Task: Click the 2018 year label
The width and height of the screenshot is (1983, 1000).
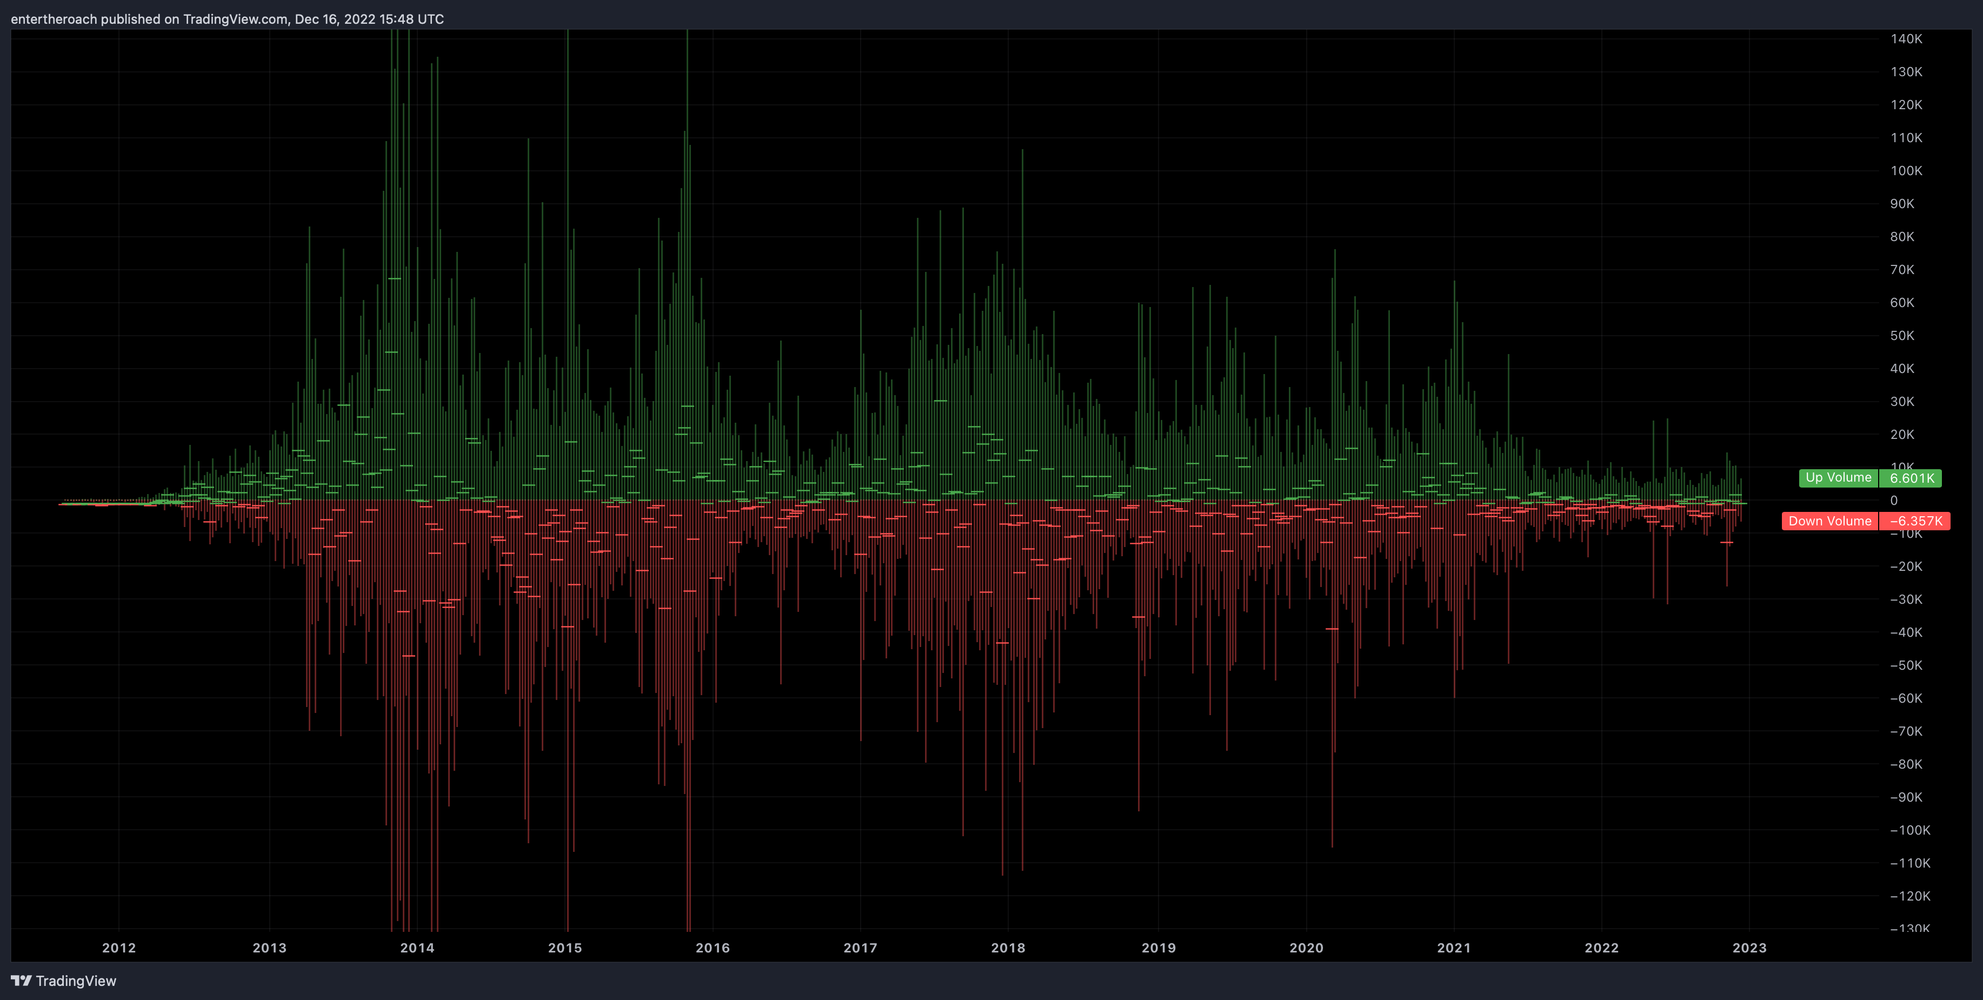Action: pos(1008,948)
